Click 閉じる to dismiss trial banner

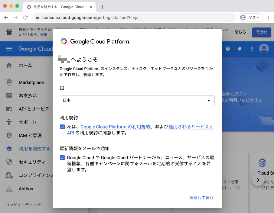(x=240, y=32)
